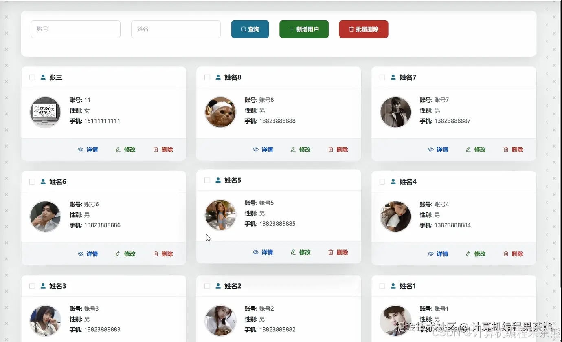Check the checkbox on 张三's card
Viewport: 562px width, 342px height.
point(32,77)
